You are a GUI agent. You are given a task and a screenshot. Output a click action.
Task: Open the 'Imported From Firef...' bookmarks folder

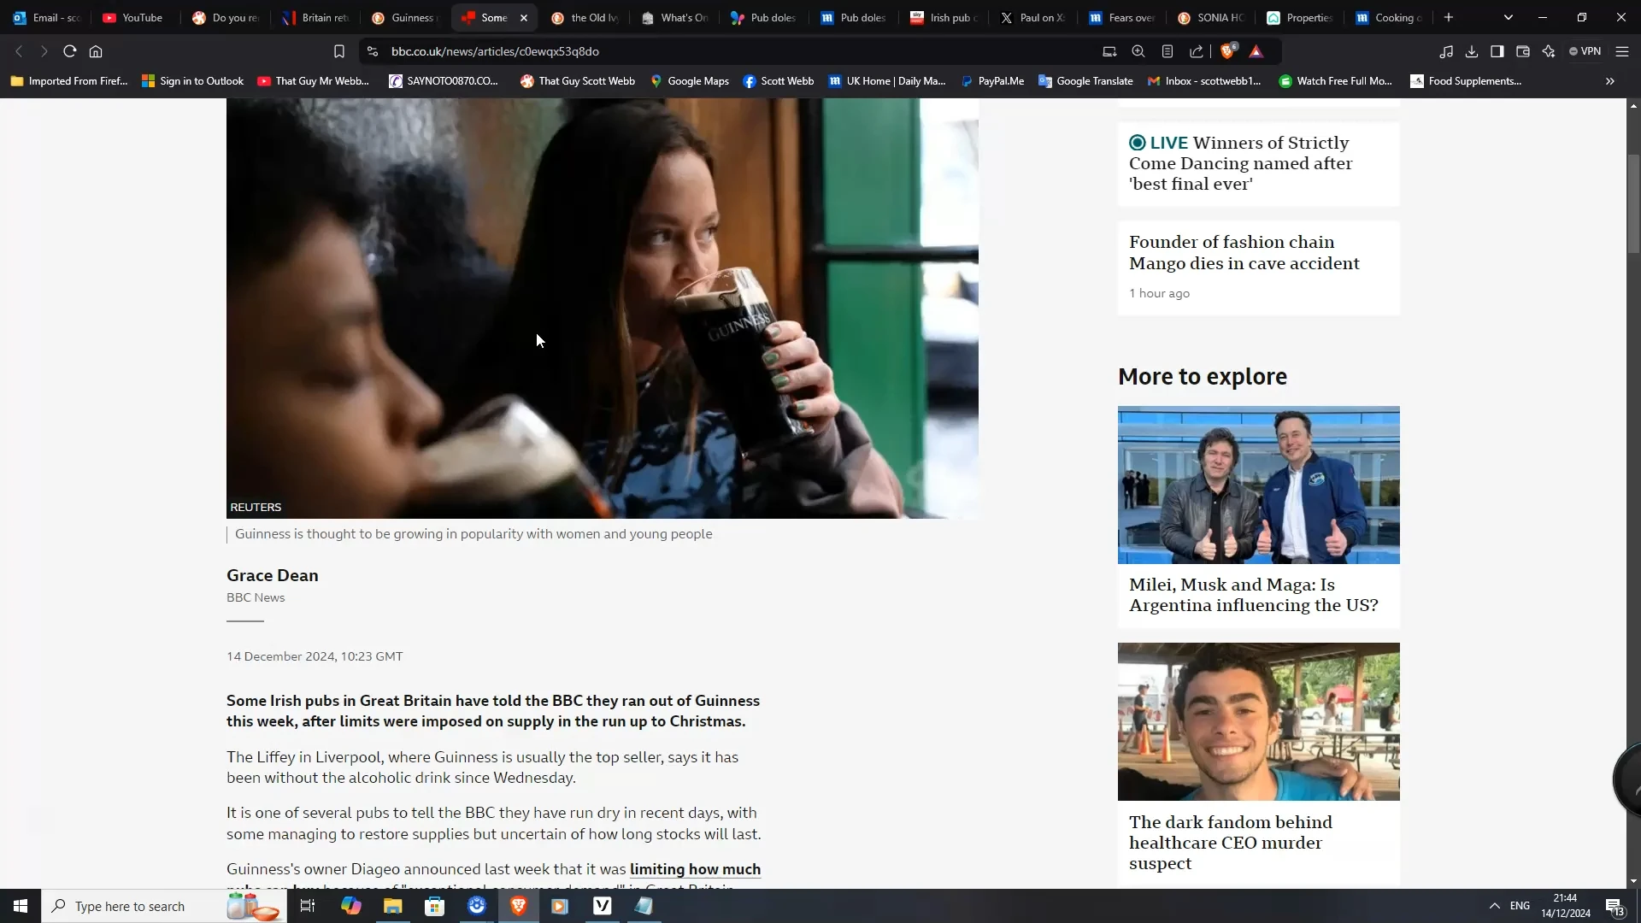tap(69, 81)
